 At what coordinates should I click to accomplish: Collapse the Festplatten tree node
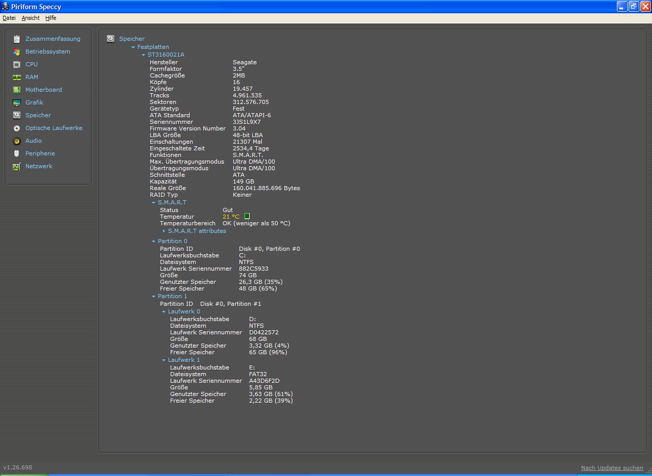click(x=133, y=47)
